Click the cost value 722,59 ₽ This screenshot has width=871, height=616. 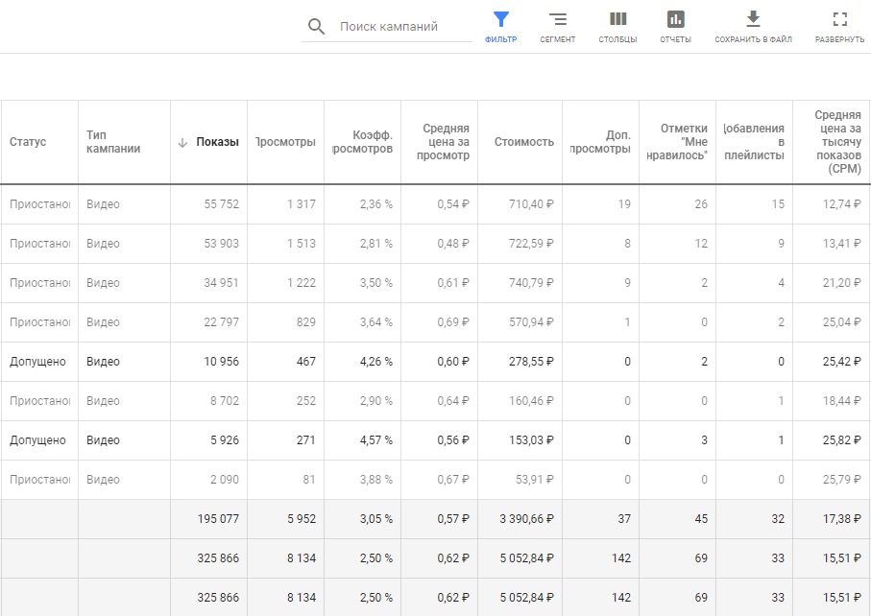tap(531, 244)
